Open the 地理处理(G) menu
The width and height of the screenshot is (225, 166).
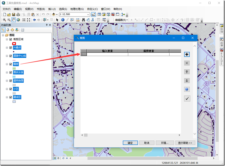77,9
